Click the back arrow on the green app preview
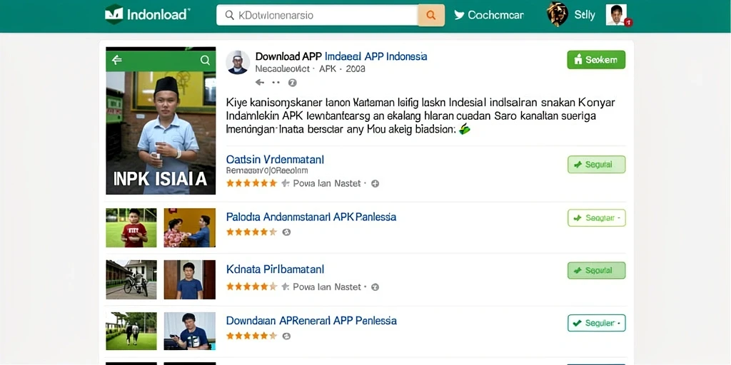The height and width of the screenshot is (365, 731). [x=116, y=60]
